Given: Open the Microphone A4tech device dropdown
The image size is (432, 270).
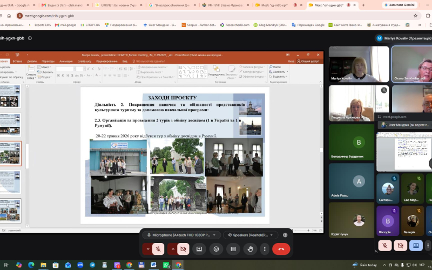Looking at the screenshot, I should 181,235.
